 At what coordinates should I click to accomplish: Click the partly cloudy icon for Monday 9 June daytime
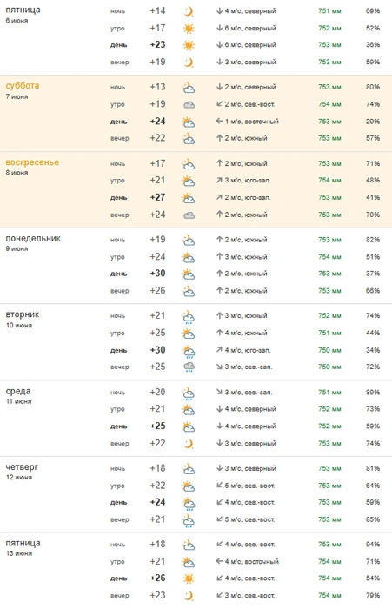click(x=189, y=274)
